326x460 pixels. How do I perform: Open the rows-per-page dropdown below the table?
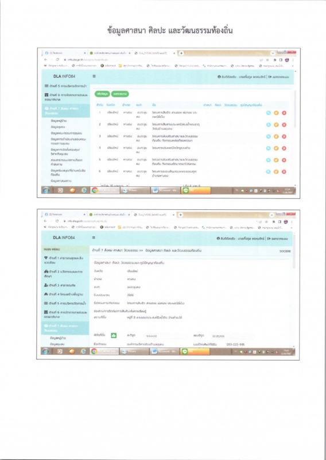[115, 186]
